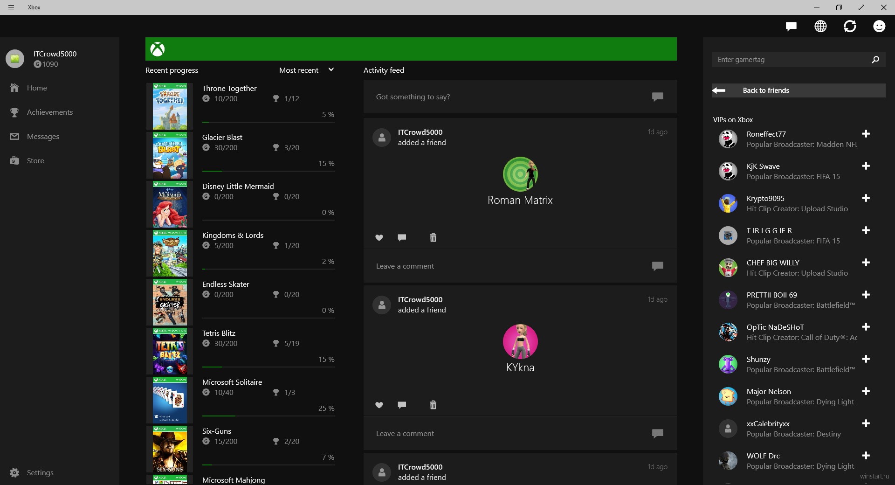Send comment icon under Roman Matrix post
895x485 pixels.
coord(657,266)
